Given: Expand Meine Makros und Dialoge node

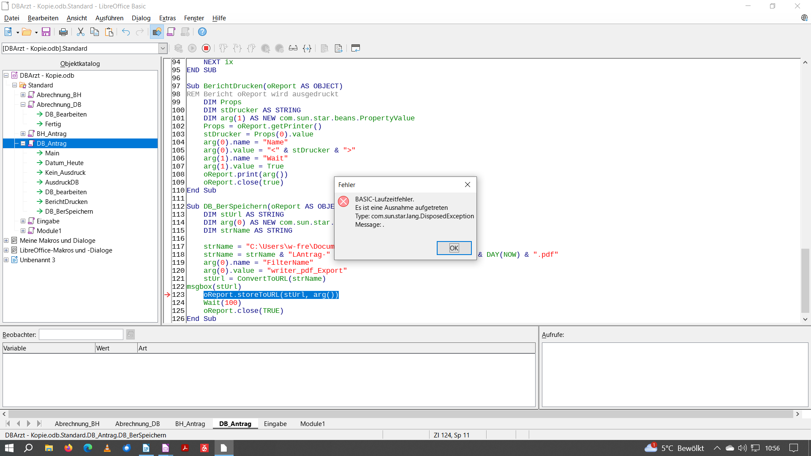Looking at the screenshot, I should click(x=6, y=240).
